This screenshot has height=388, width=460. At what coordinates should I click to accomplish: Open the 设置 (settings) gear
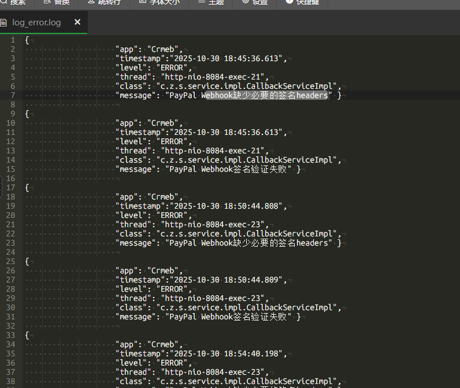[255, 2]
